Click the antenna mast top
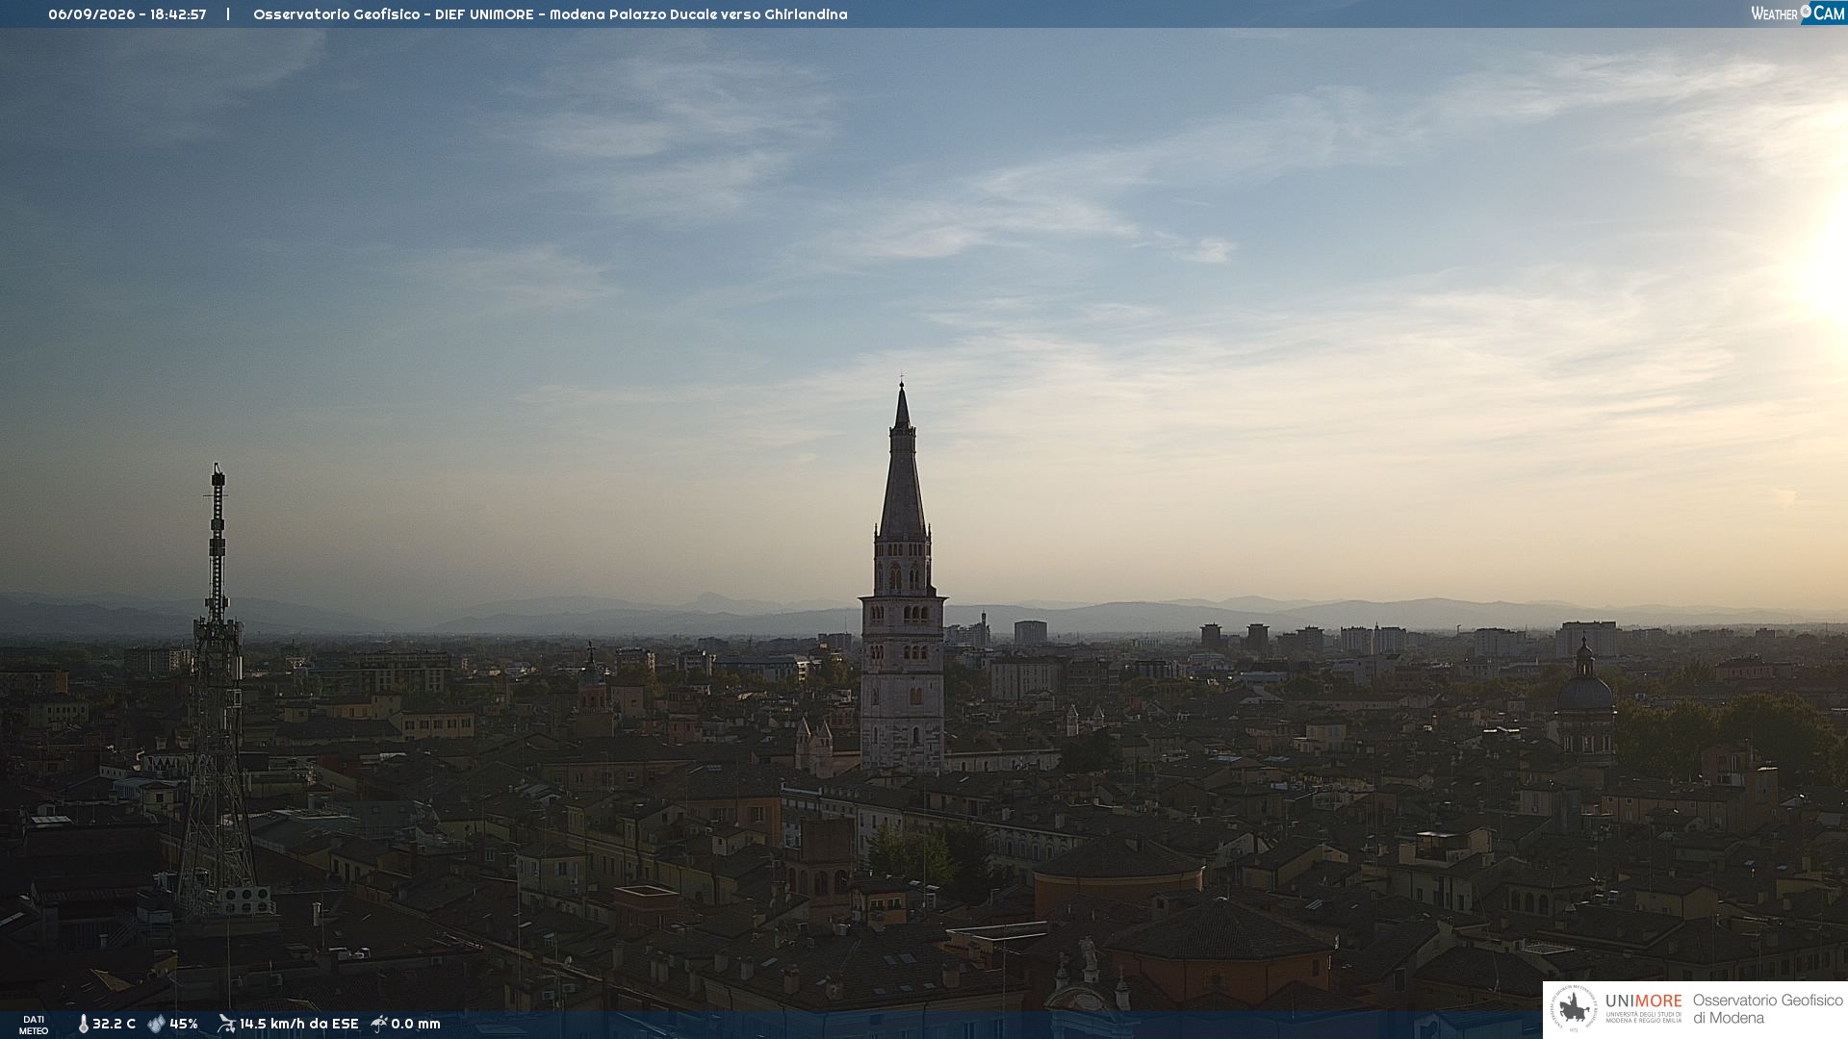Image resolution: width=1848 pixels, height=1039 pixels. pos(218,476)
